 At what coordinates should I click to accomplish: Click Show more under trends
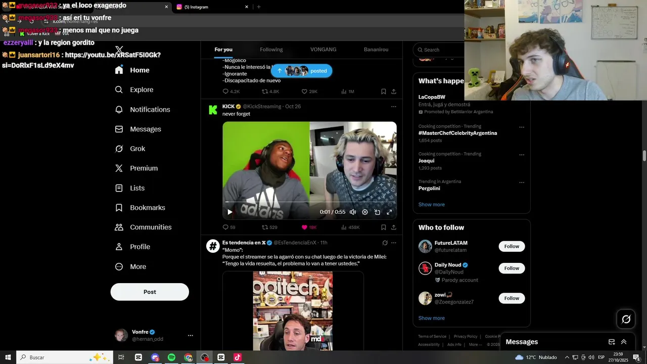click(x=432, y=205)
